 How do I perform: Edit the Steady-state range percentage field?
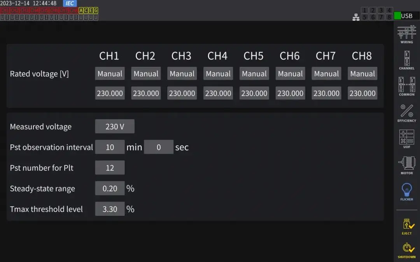110,188
